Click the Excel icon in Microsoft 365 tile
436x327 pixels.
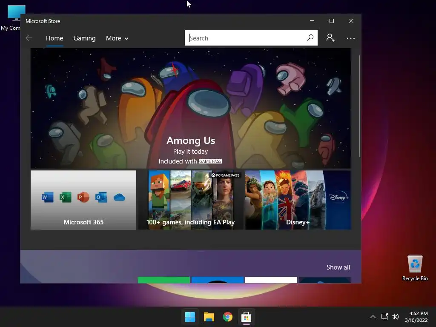pos(65,198)
